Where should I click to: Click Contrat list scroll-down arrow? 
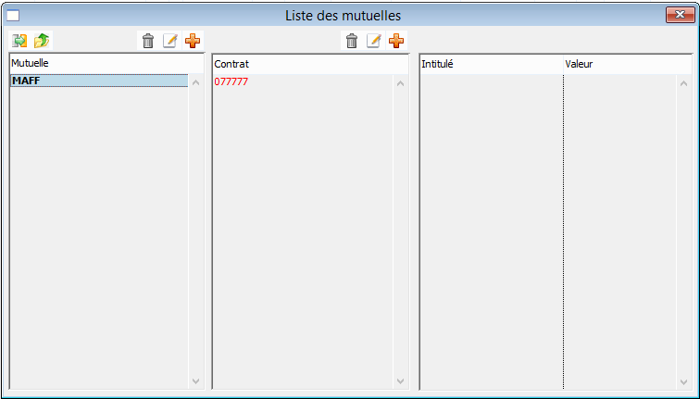click(400, 381)
